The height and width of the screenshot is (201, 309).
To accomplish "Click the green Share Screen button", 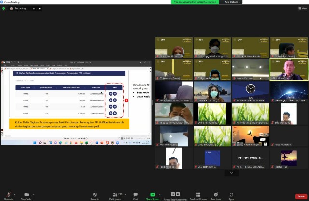I will (x=153, y=194).
